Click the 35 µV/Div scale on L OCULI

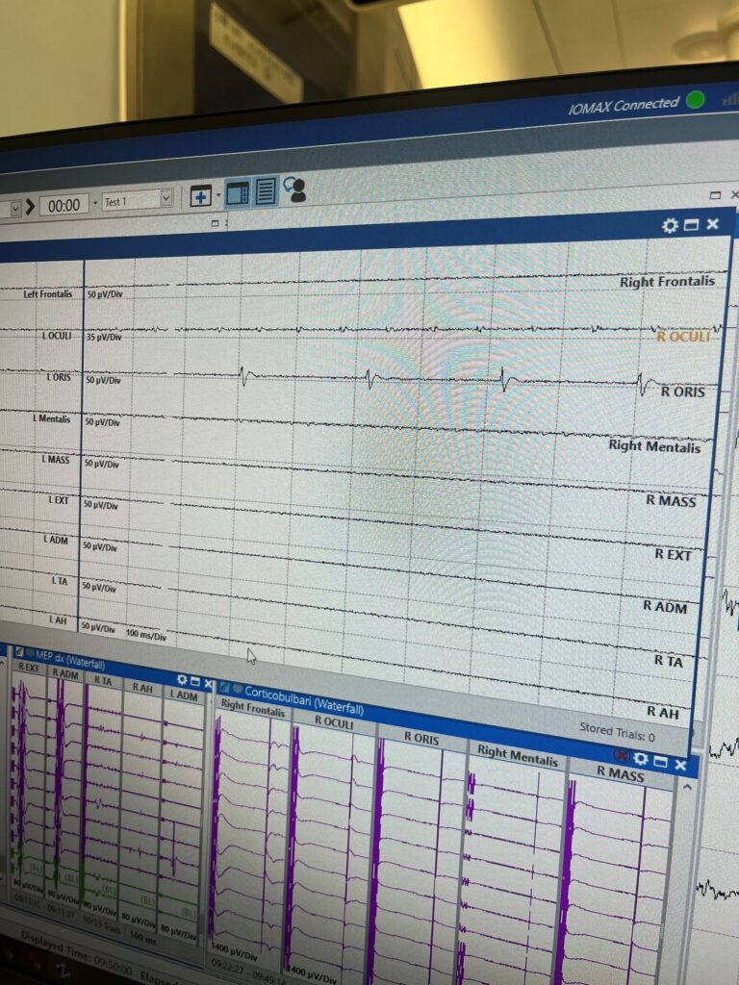104,337
